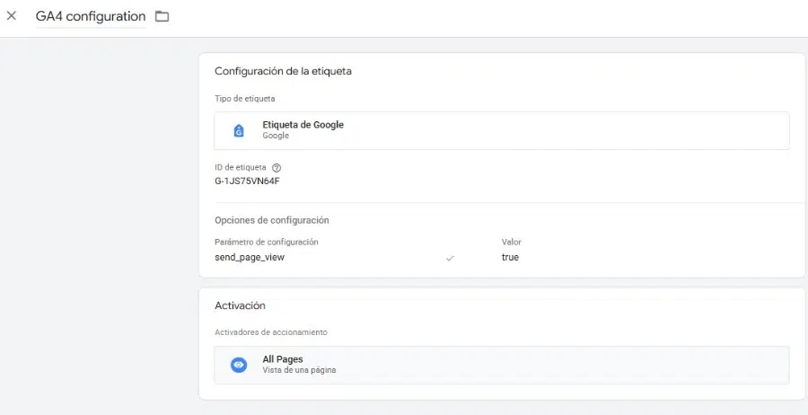Click the ID de etiqueta label
This screenshot has width=808, height=415.
click(x=241, y=168)
